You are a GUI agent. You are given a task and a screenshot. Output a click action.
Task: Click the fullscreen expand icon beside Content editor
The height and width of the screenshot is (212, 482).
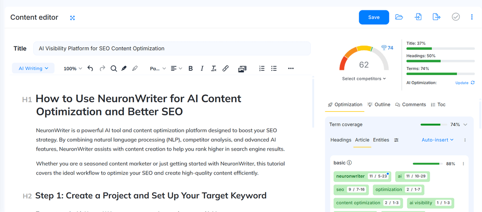click(x=72, y=18)
